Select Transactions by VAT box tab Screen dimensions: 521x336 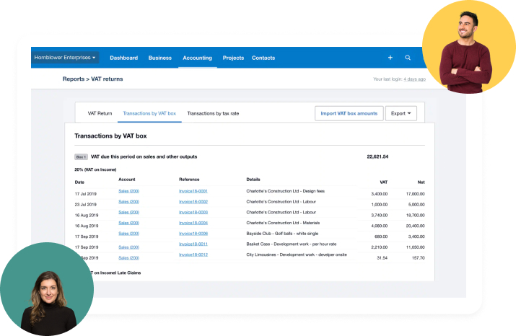point(149,113)
